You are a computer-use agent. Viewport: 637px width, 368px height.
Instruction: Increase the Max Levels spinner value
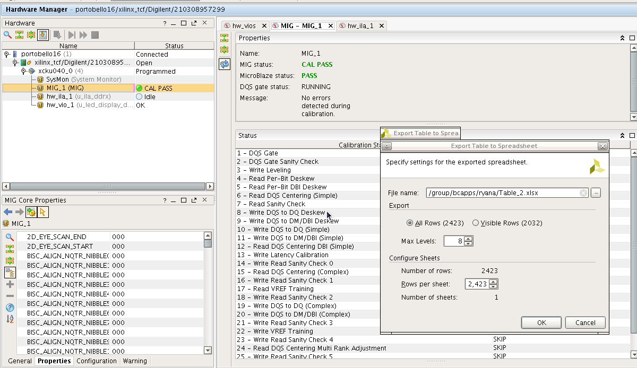(x=468, y=239)
